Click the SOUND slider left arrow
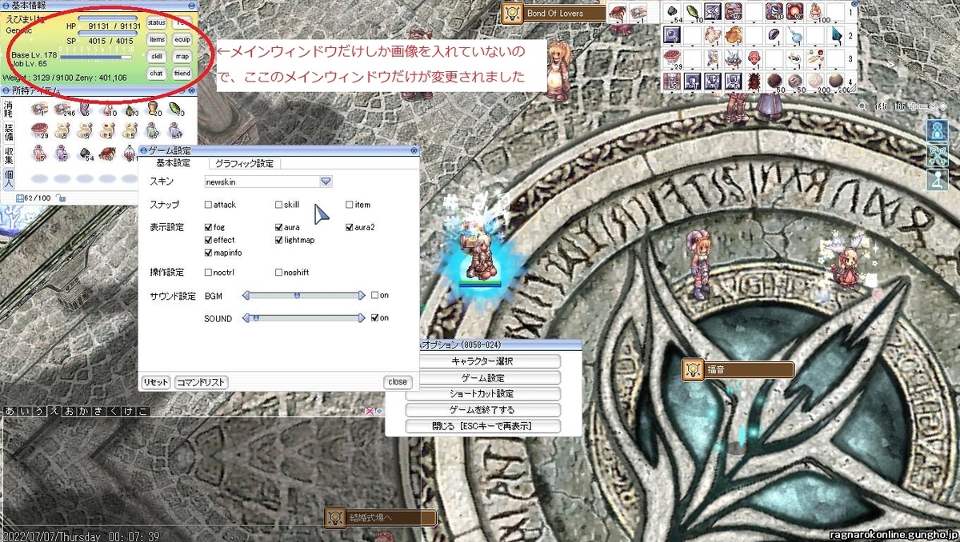 (246, 317)
